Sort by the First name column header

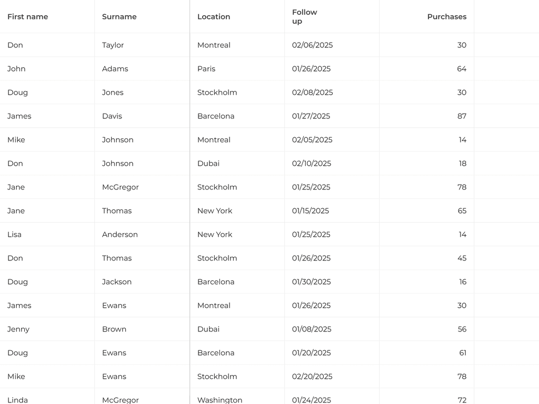pos(27,17)
